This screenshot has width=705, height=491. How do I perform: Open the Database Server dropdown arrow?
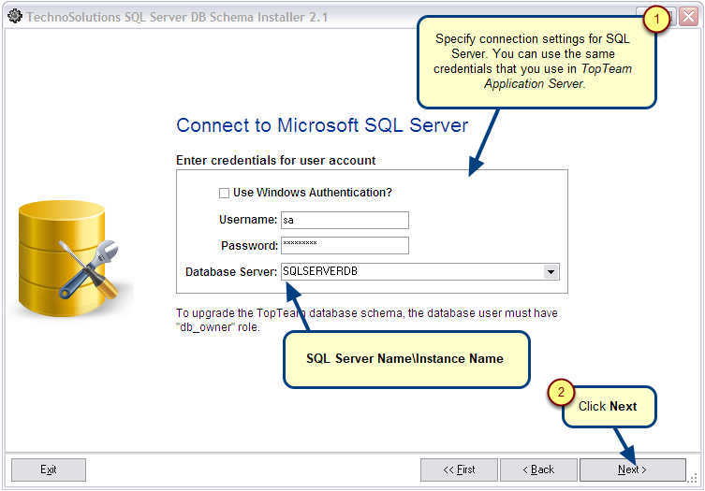551,272
